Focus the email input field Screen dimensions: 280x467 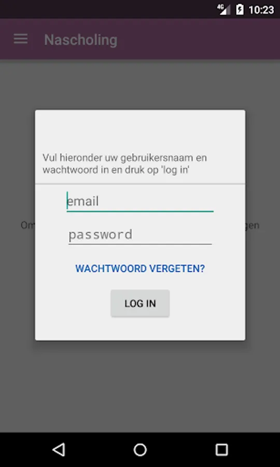[140, 202]
